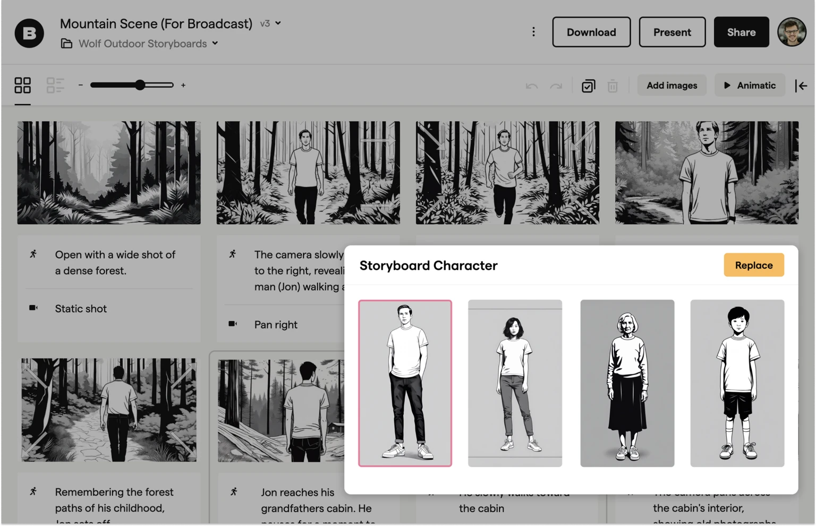The image size is (816, 526).
Task: Click the Present button
Action: coord(672,32)
